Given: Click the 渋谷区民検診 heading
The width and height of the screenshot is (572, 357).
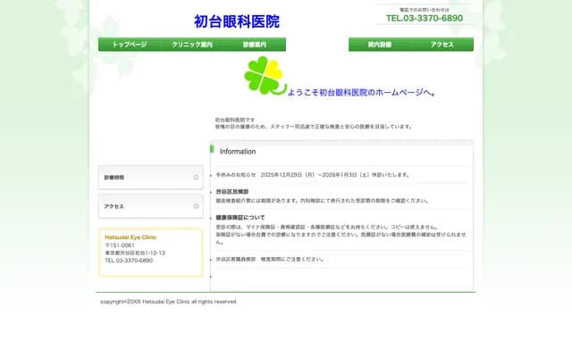Looking at the screenshot, I should coord(232,192).
